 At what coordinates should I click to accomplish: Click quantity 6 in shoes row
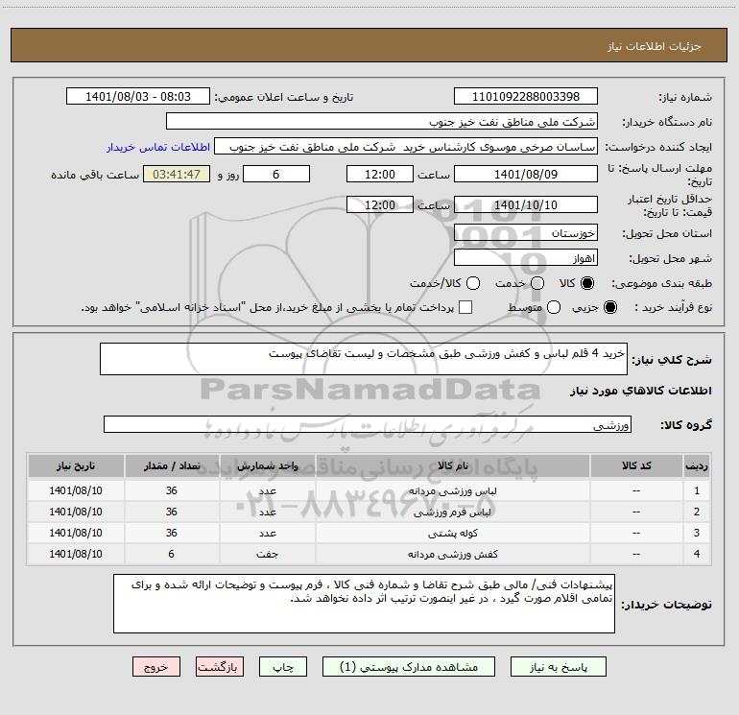coord(172,554)
